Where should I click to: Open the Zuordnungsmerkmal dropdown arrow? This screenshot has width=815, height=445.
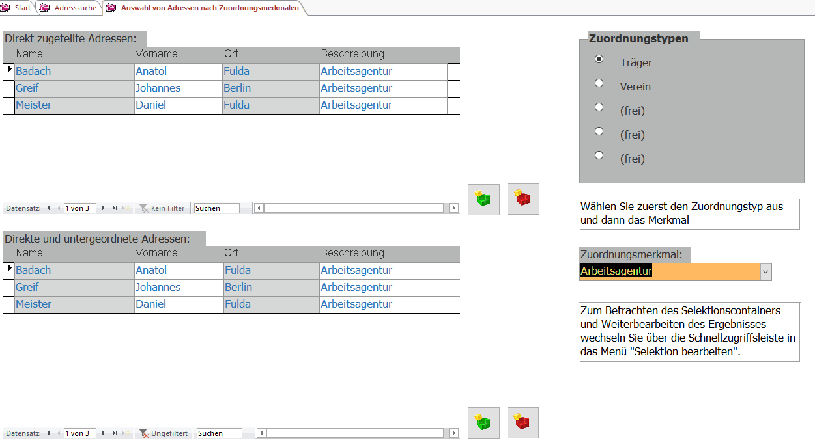pos(765,272)
